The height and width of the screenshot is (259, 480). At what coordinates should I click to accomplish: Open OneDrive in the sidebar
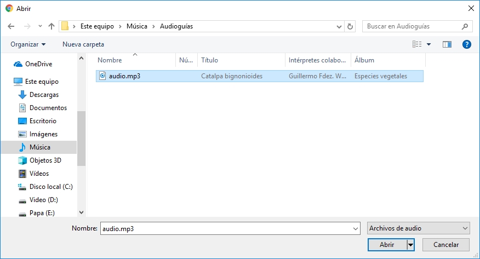click(38, 64)
